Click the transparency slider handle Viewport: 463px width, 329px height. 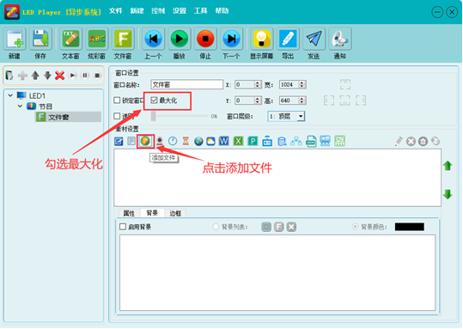coord(153,116)
